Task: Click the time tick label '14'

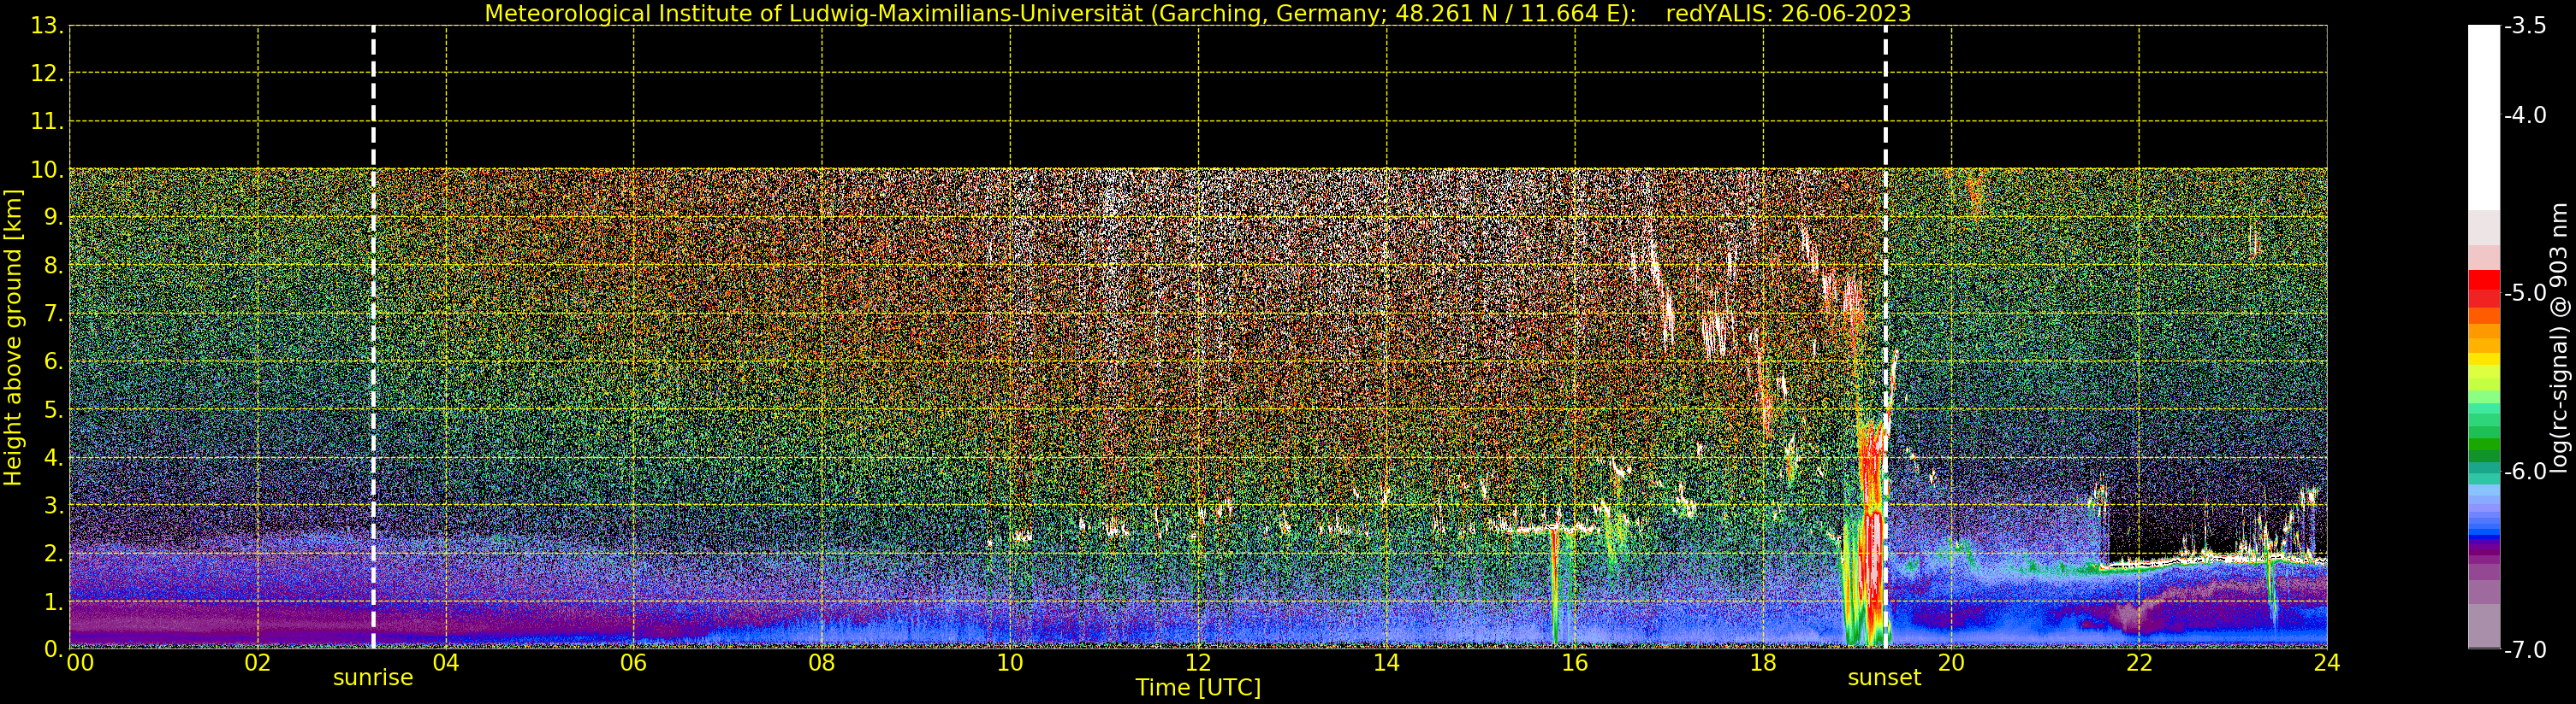Action: tap(1386, 663)
